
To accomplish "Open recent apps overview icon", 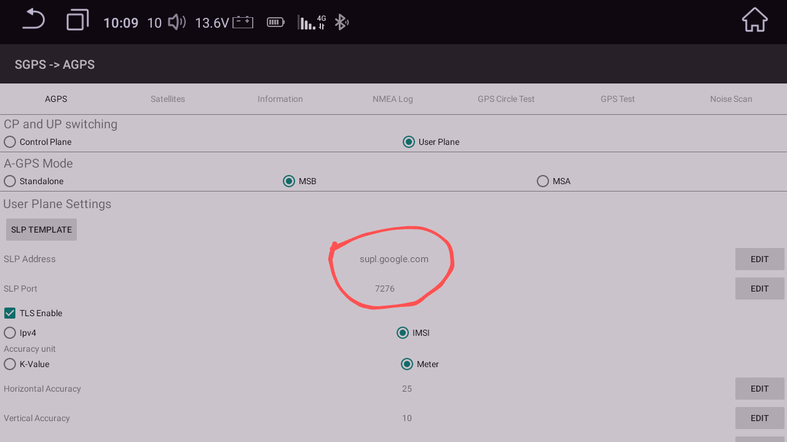I will 77,20.
